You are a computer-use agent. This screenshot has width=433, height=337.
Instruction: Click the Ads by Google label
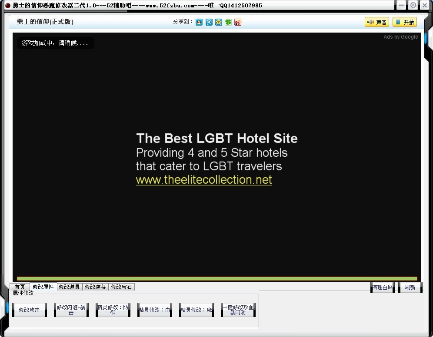(x=401, y=37)
